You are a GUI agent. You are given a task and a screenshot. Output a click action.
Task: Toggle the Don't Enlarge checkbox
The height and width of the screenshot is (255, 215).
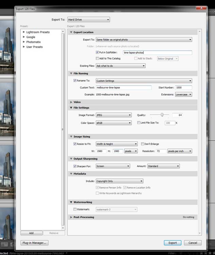142,144
